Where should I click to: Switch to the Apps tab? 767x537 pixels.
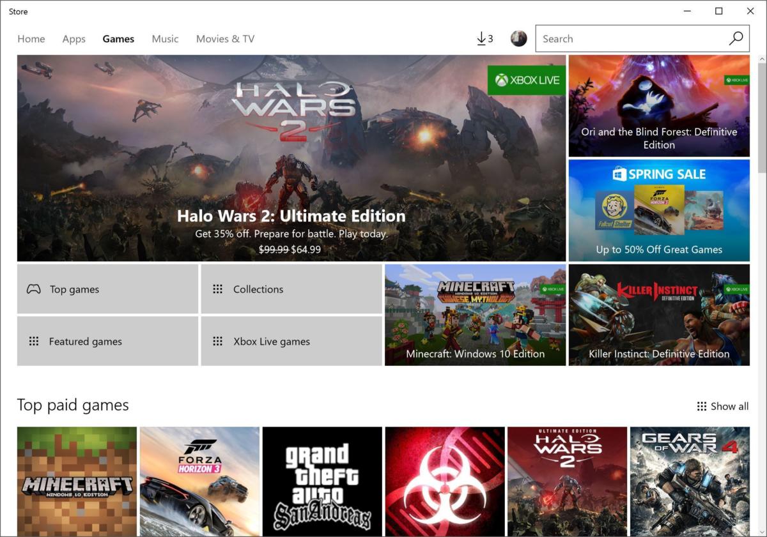74,39
